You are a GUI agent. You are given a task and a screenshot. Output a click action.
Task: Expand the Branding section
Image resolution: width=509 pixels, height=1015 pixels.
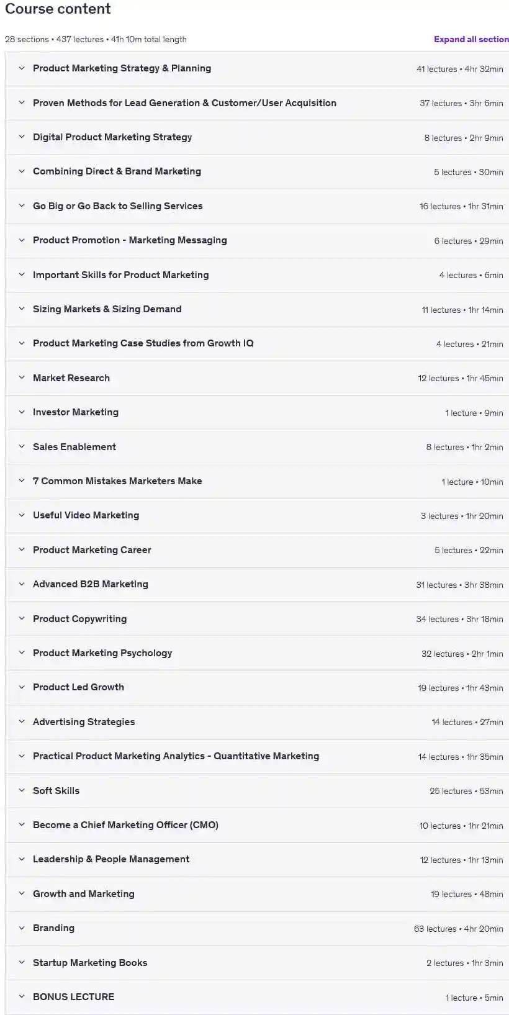tap(257, 928)
